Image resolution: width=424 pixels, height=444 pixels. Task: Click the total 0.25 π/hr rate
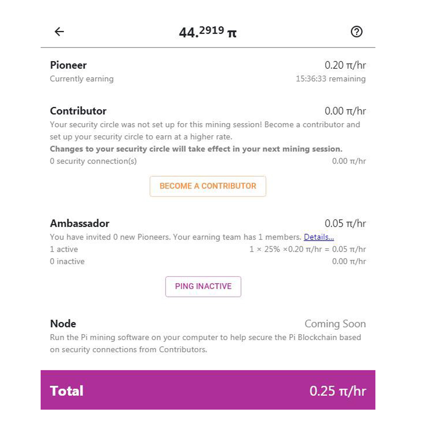coord(337,391)
